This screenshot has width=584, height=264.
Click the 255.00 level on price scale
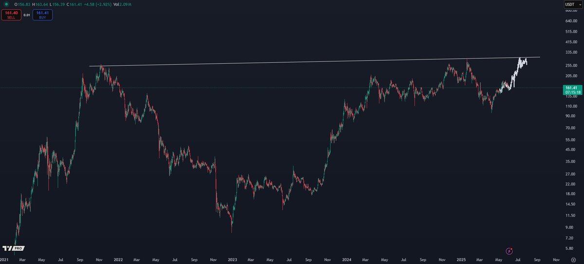point(571,65)
